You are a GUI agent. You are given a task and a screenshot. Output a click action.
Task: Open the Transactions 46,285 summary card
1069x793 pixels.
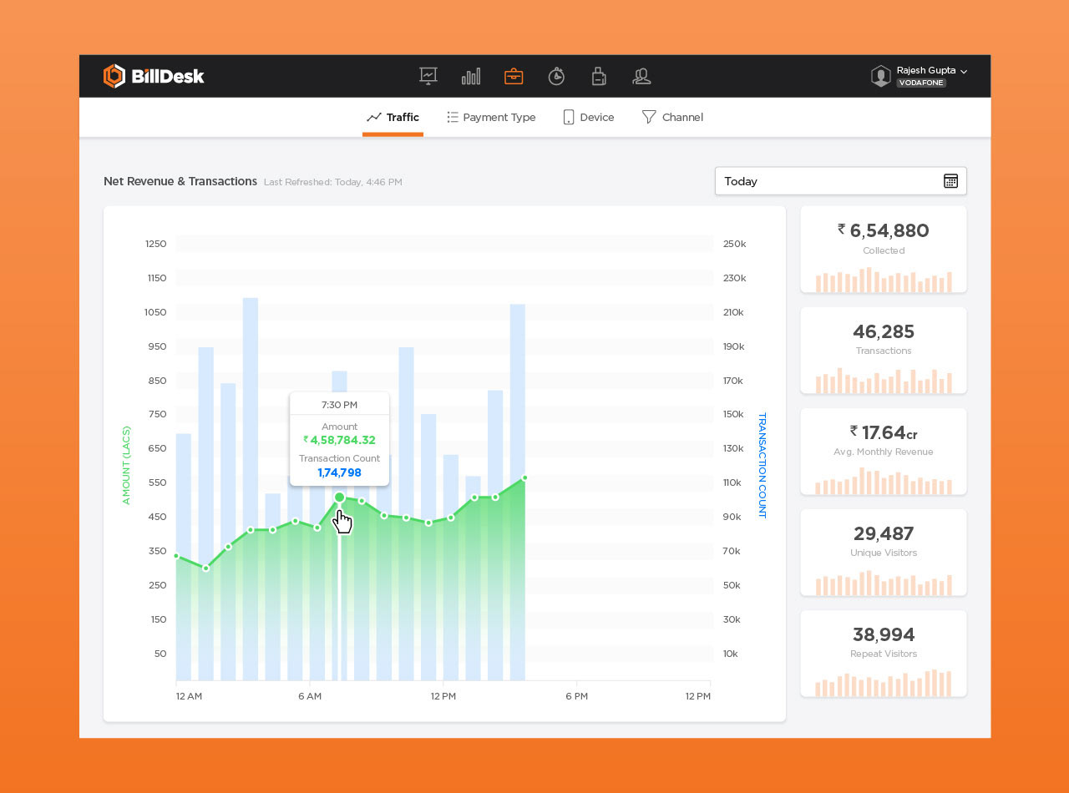tap(884, 351)
